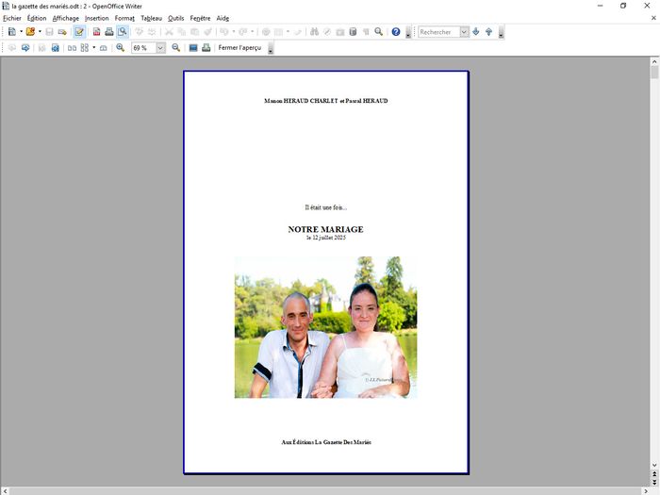This screenshot has height=495, width=660.
Task: Toggle the Page Preview icon
Action: pyautogui.click(x=122, y=31)
